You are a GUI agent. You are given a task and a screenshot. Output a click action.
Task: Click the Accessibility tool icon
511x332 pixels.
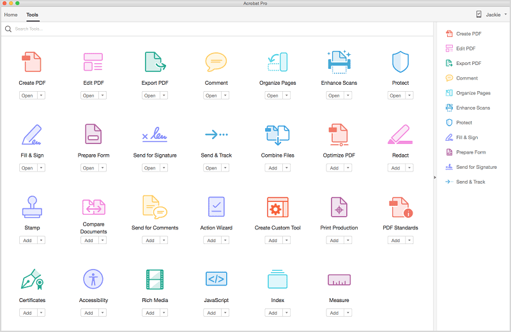click(x=93, y=280)
